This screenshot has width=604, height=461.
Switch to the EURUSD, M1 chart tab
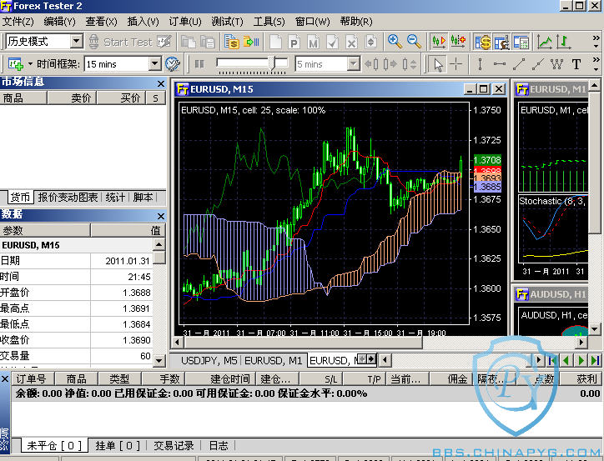click(x=273, y=361)
